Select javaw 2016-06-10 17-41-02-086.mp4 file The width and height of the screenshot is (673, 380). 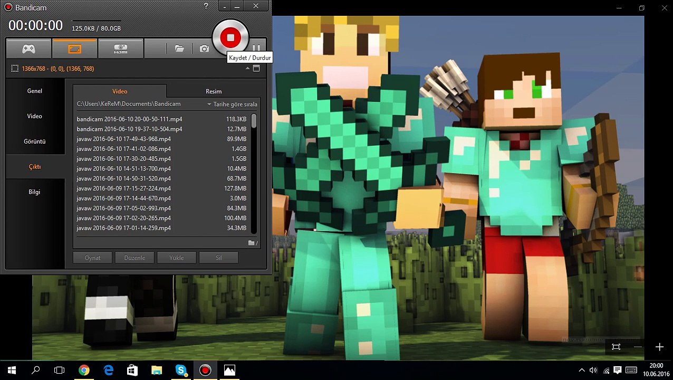(x=162, y=149)
